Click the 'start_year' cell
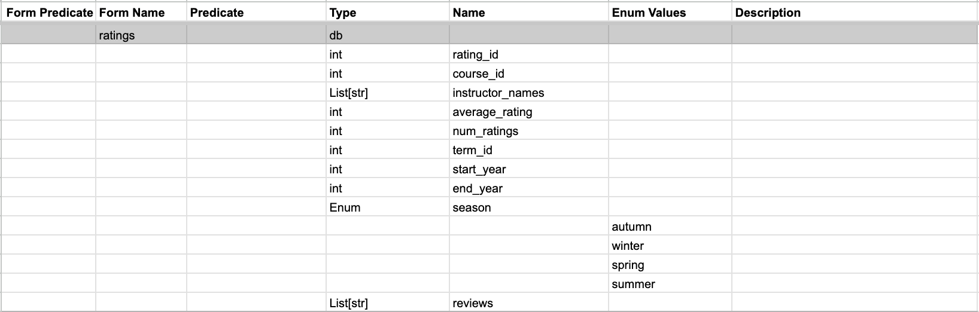This screenshot has height=312, width=979. point(479,169)
